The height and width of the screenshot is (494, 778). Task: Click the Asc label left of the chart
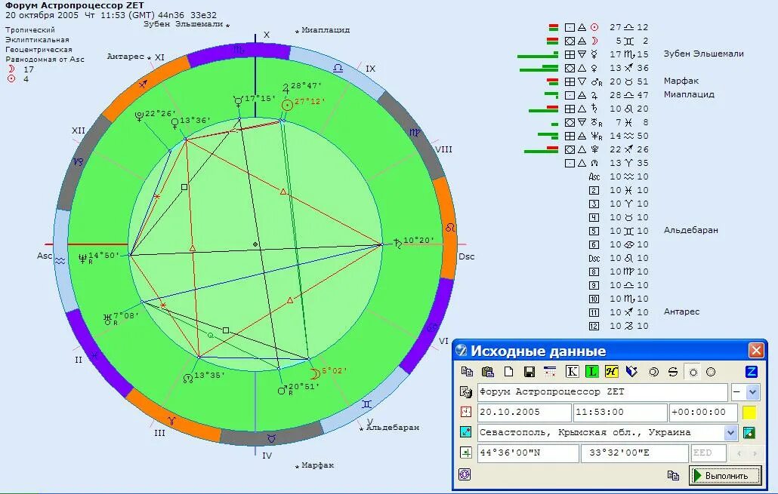click(44, 256)
